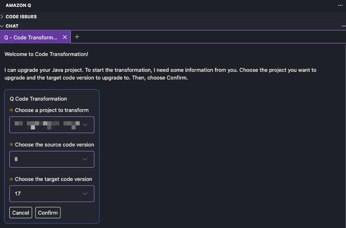Click the AMAZON Q panel title

click(x=18, y=6)
